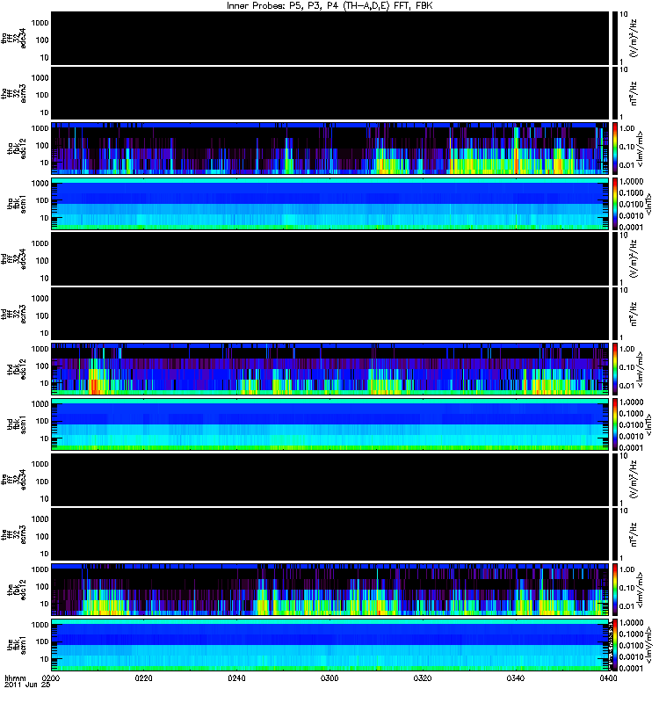Click inside the the fbk edc12 spectrogram
The width and height of the screenshot is (659, 703).
click(330, 589)
